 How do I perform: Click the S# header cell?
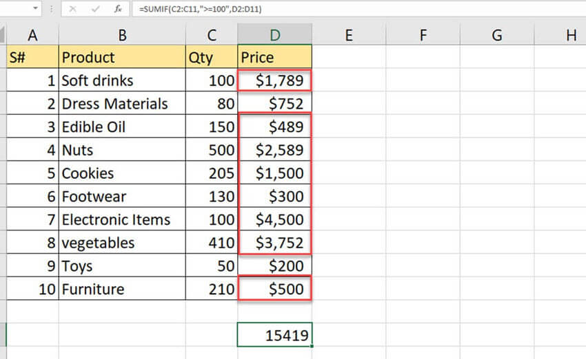tap(32, 57)
